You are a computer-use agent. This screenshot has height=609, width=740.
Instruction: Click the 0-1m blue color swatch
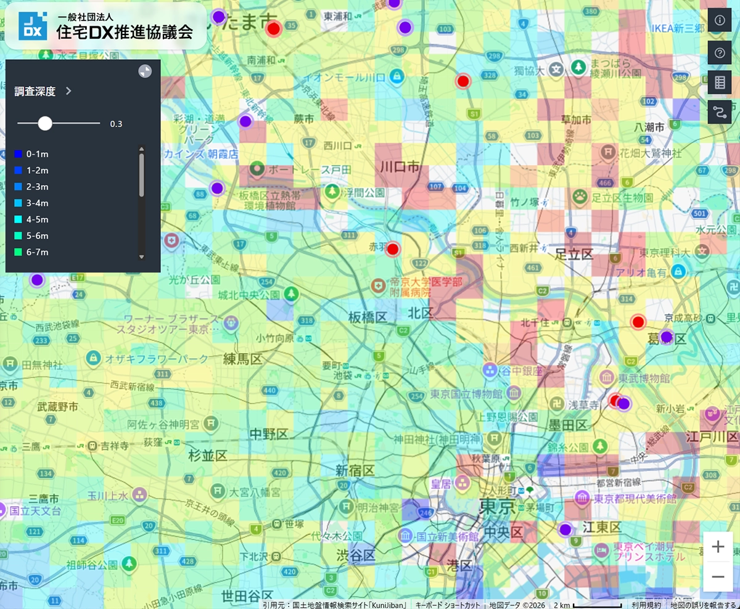point(18,153)
